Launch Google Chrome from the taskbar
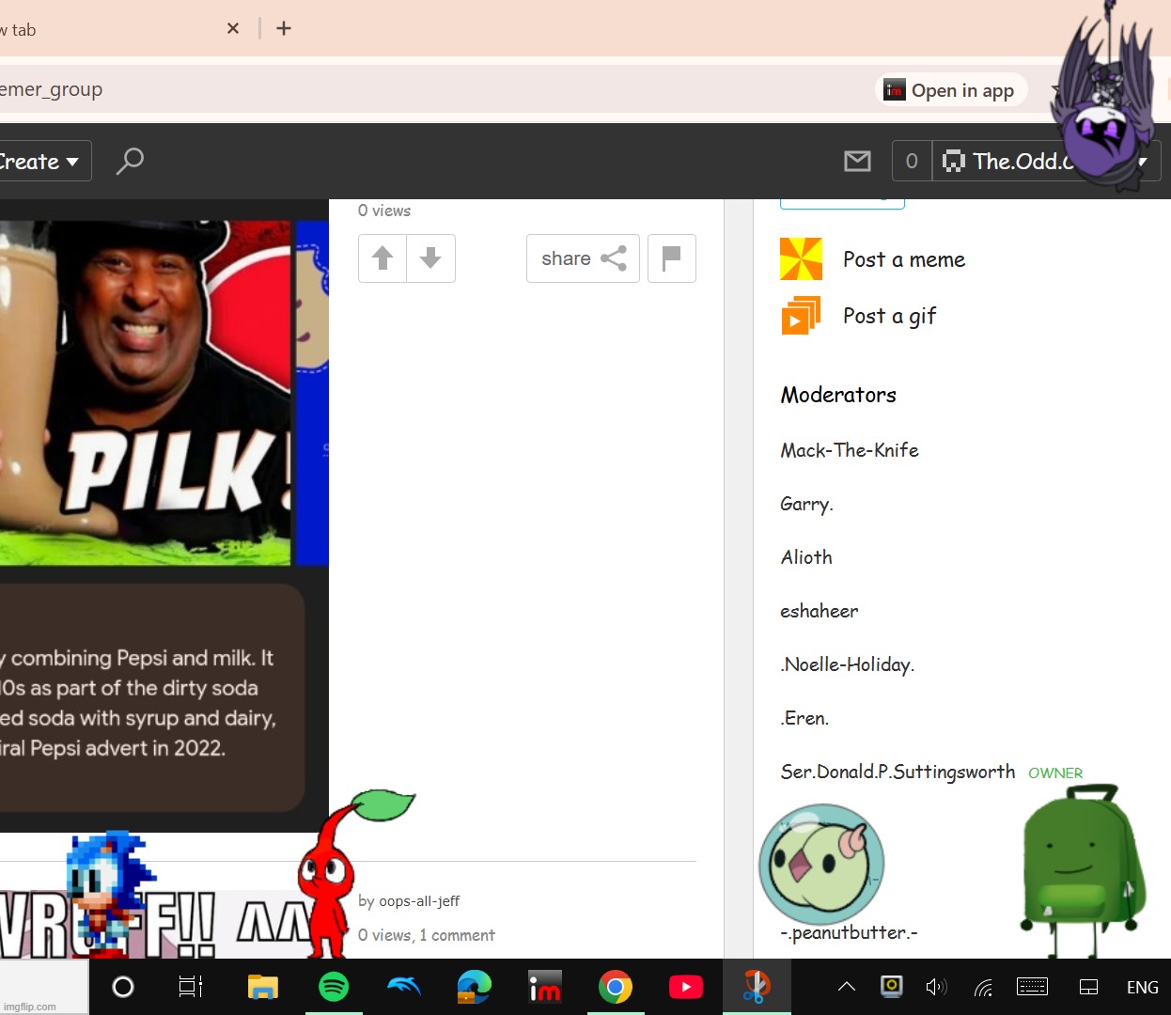The height and width of the screenshot is (1015, 1171). point(616,987)
